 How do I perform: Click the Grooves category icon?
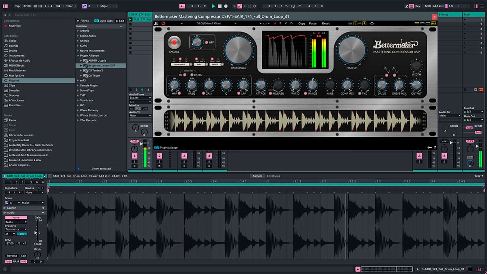coord(5,95)
